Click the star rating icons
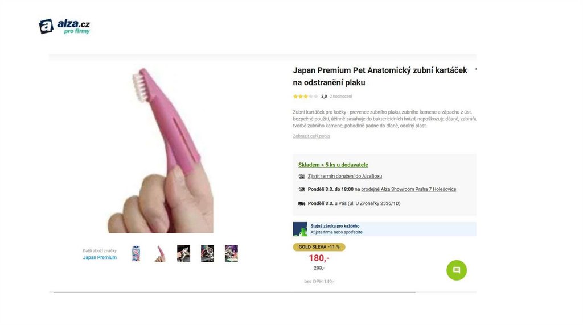Image resolution: width=583 pixels, height=326 pixels. (x=305, y=97)
